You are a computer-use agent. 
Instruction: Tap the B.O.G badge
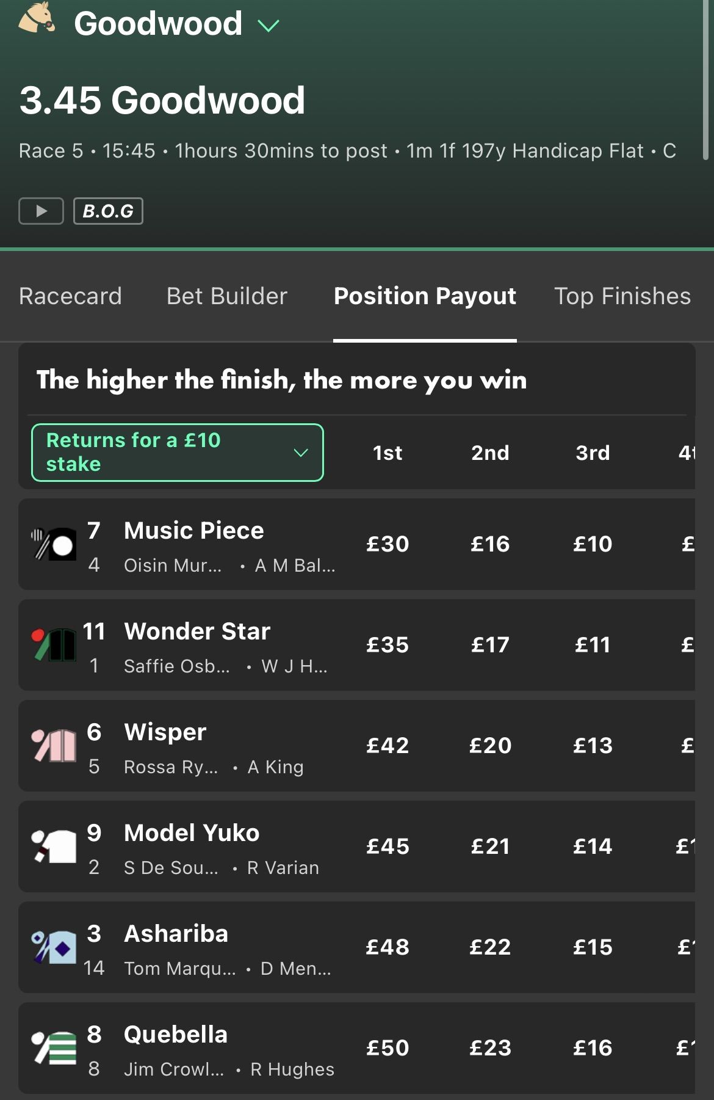pos(108,211)
